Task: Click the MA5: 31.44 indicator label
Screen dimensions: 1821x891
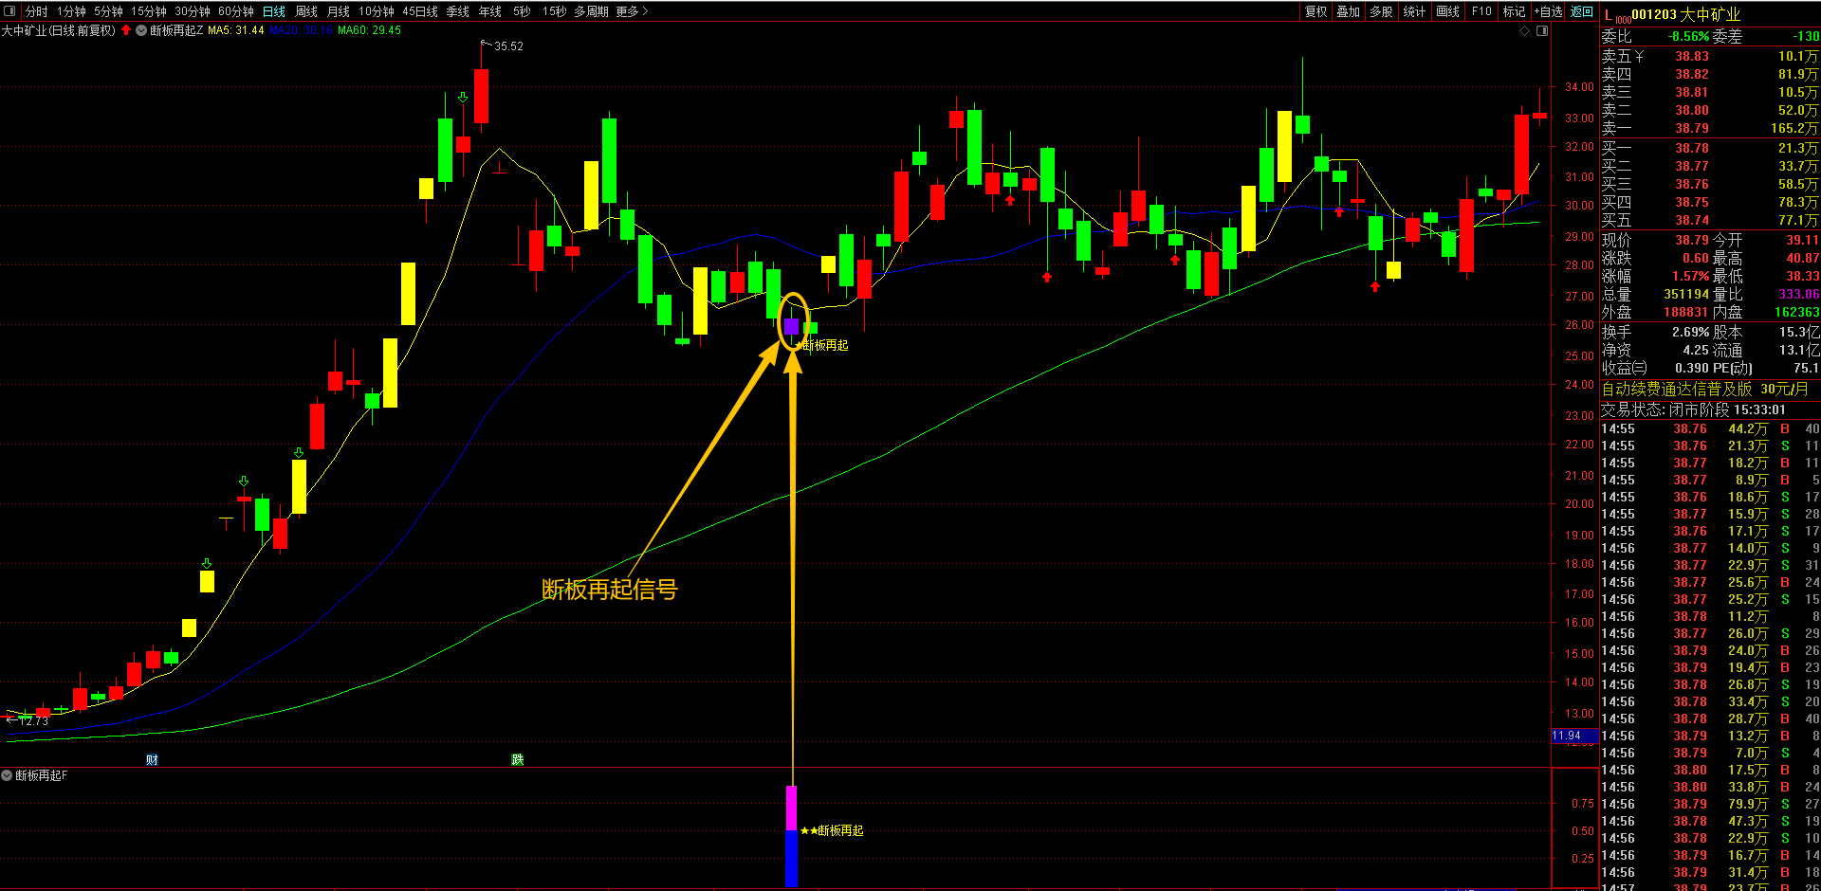Action: pos(236,30)
